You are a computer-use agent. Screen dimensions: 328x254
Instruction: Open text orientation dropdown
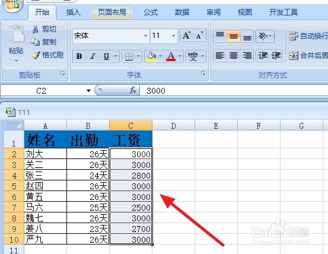pyautogui.click(x=265, y=36)
